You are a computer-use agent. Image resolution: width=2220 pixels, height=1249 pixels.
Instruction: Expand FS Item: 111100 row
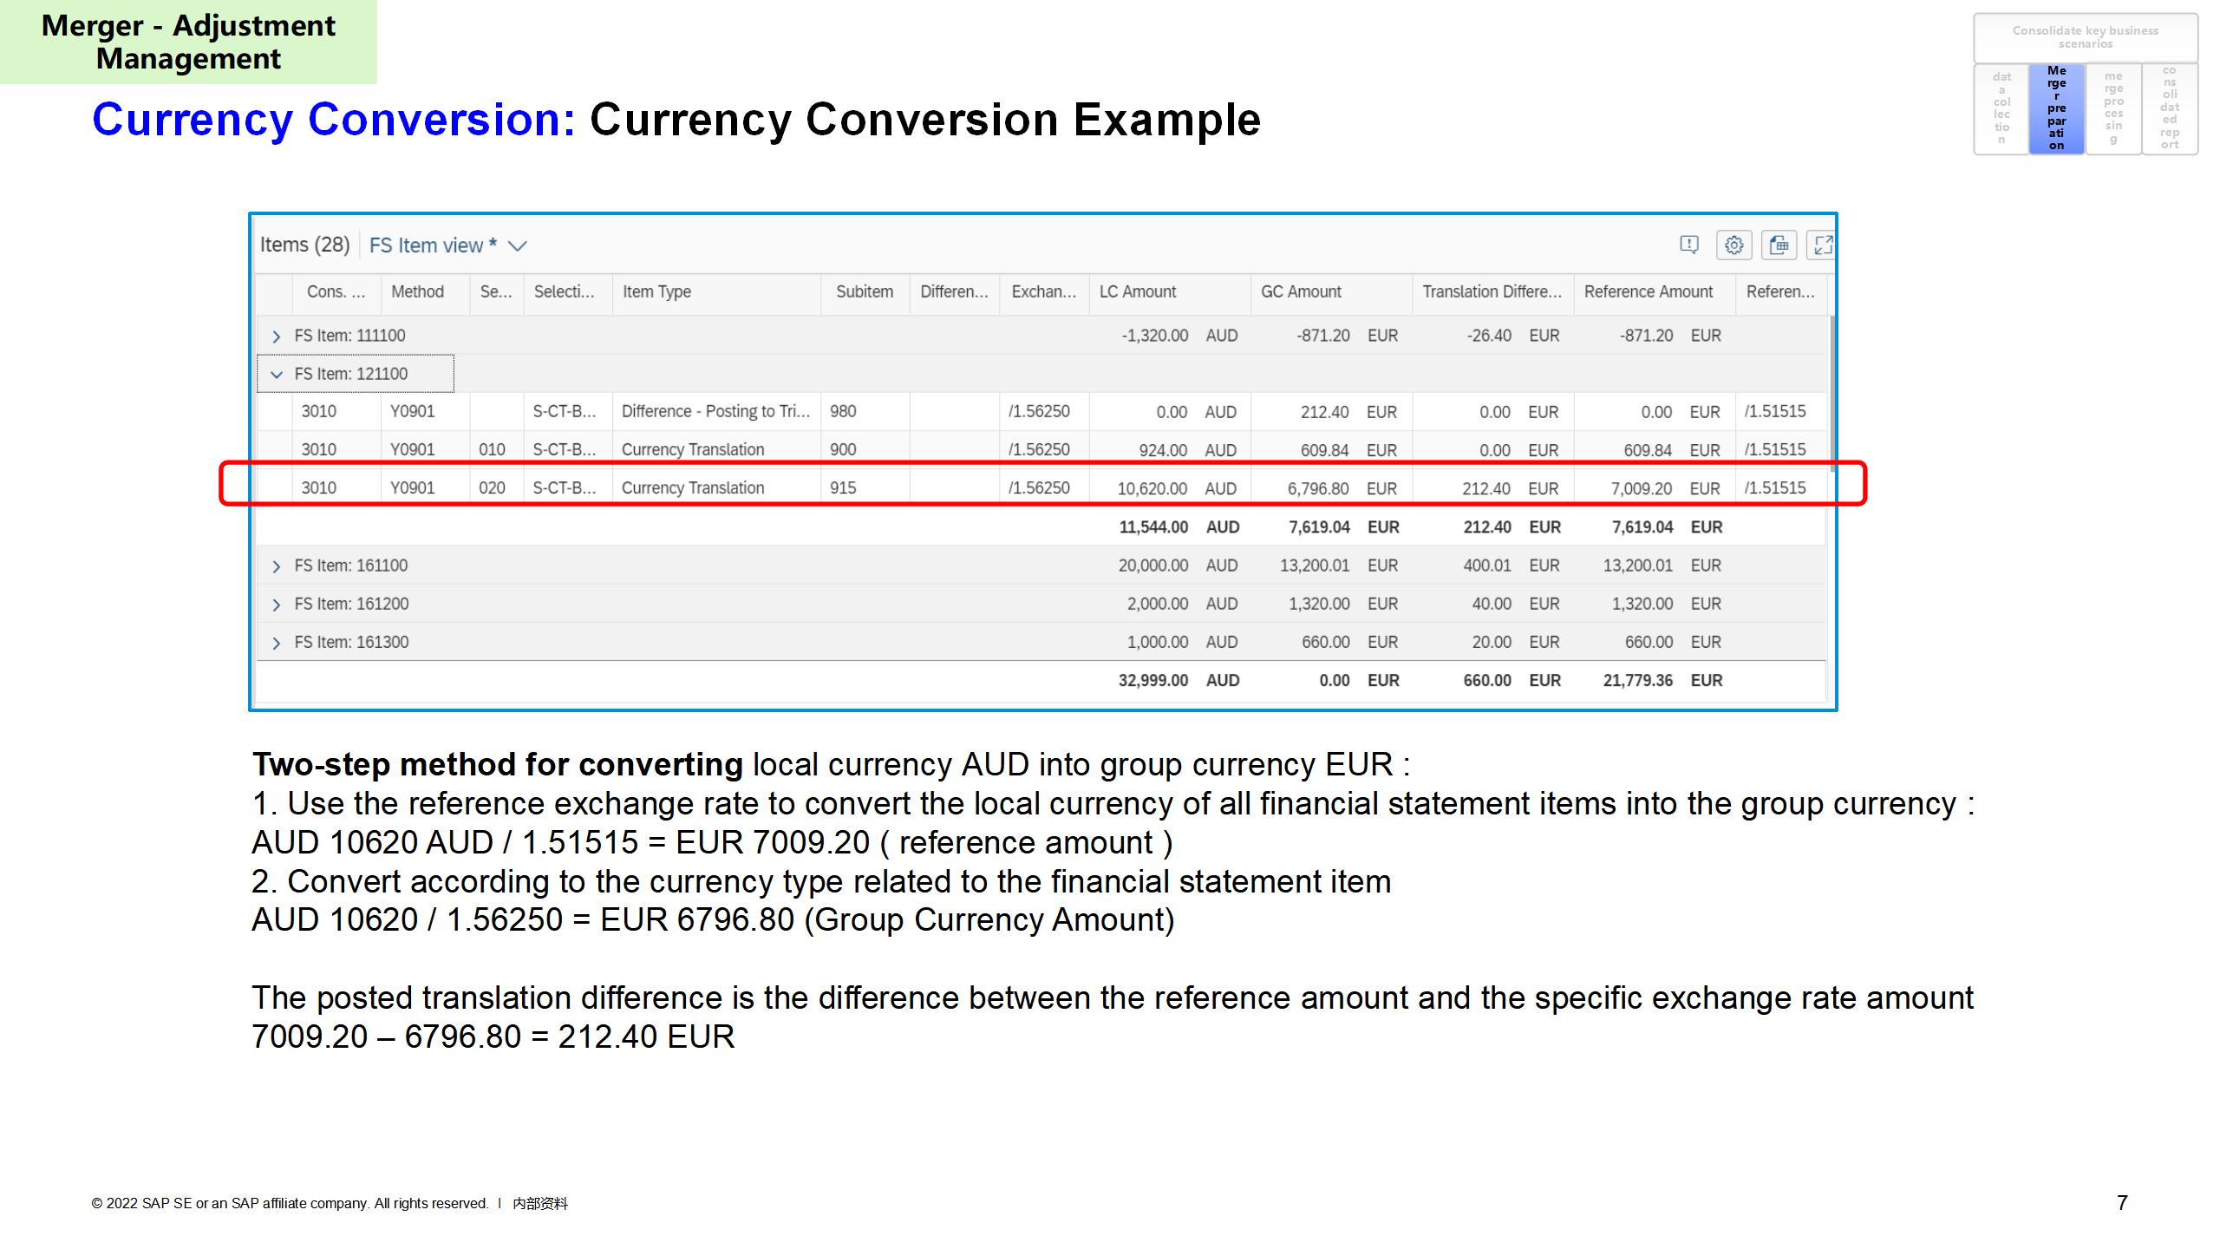tap(276, 337)
